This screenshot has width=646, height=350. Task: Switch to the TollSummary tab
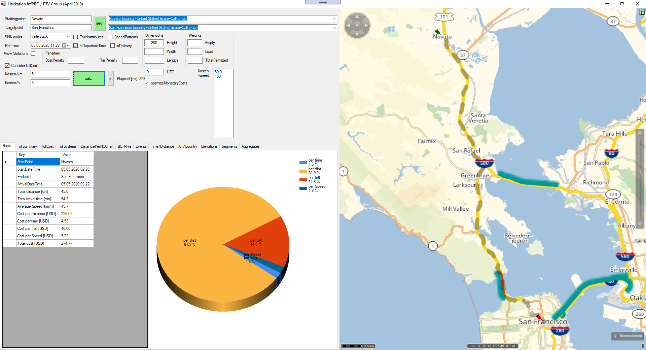pos(27,146)
